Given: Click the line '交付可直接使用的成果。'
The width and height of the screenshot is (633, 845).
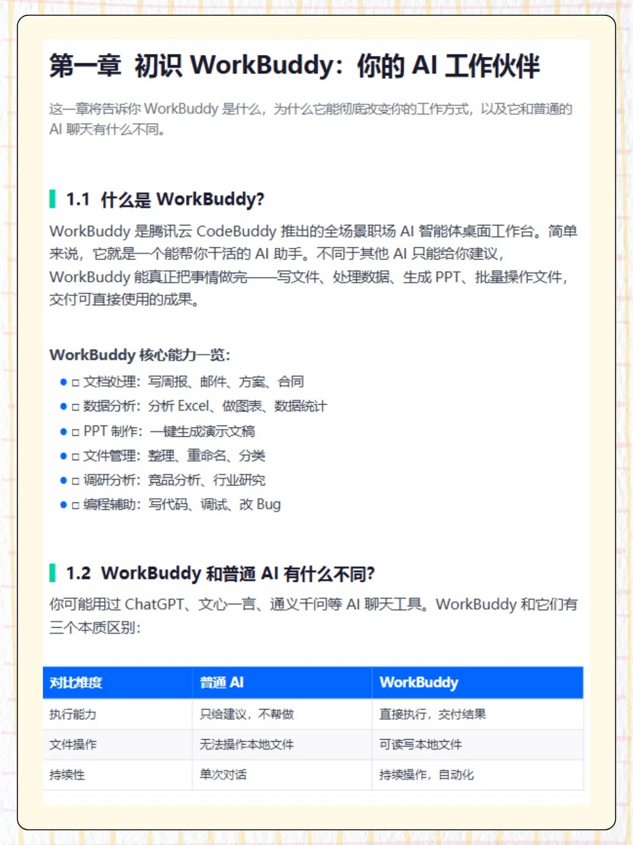Looking at the screenshot, I should 125,300.
